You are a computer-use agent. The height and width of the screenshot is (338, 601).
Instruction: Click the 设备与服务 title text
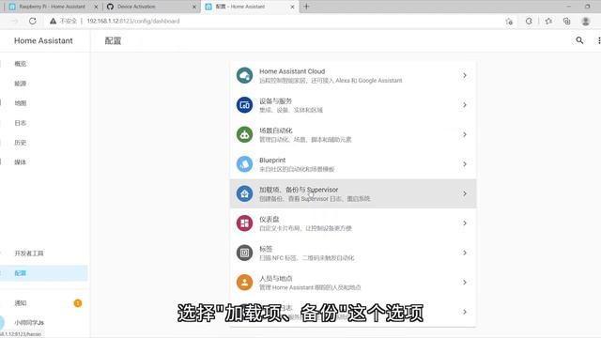click(x=275, y=100)
